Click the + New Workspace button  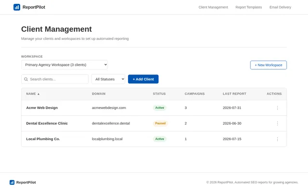(x=269, y=65)
